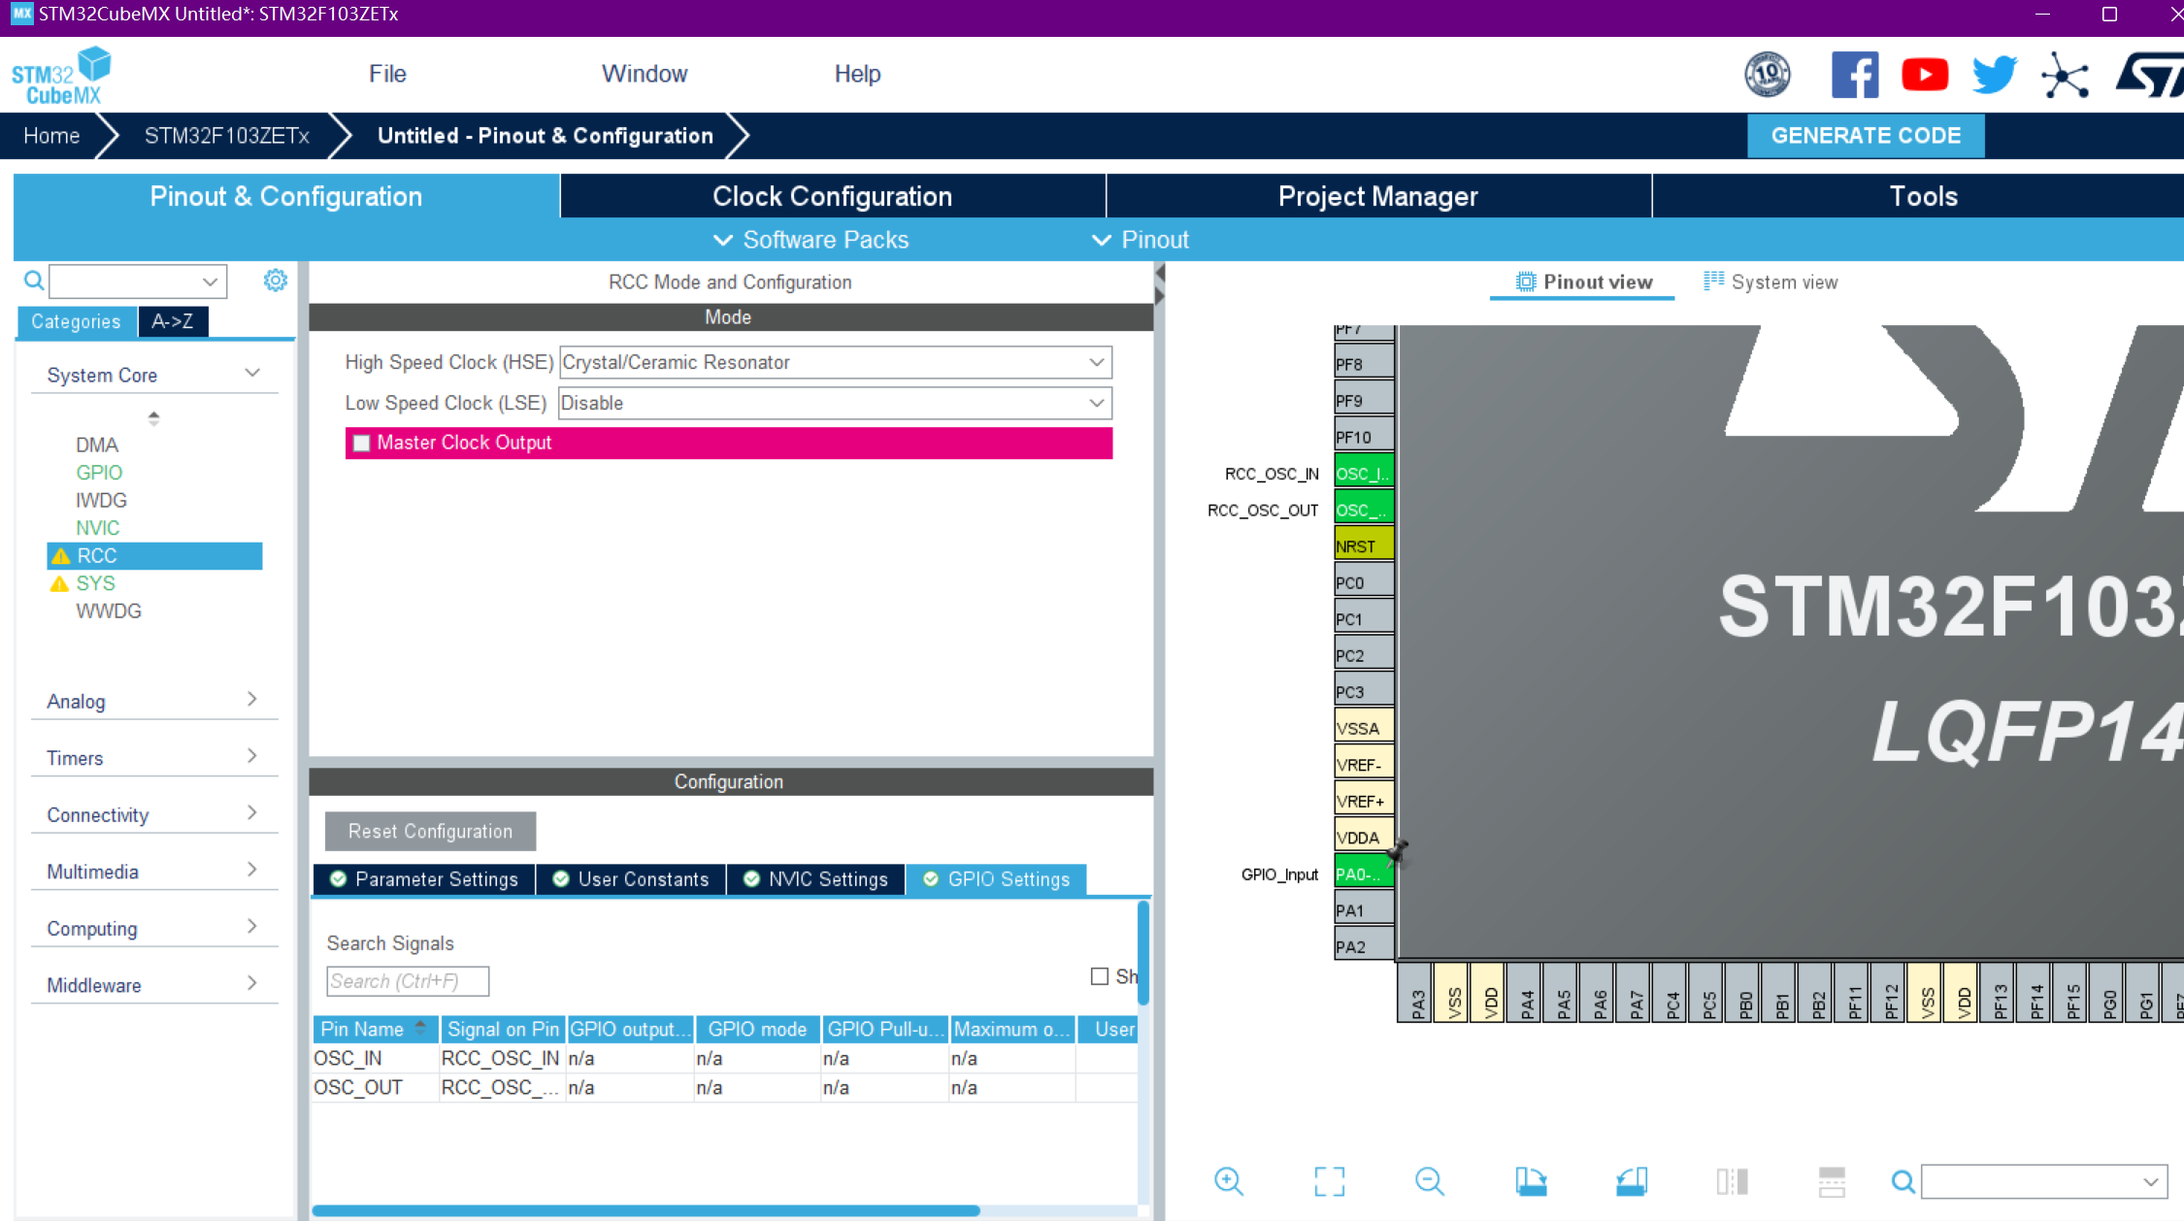Screen dimensions: 2184x1221
Task: Open the settings gear in categories panel
Action: tap(275, 280)
